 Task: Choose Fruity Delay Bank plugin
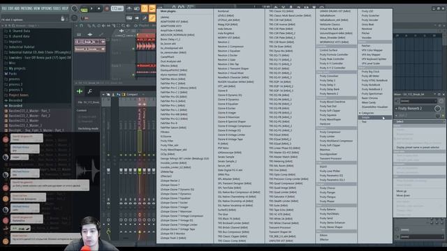[329, 89]
